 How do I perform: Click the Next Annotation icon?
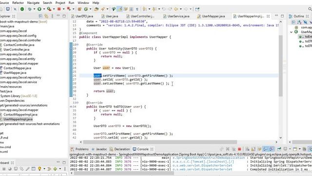click(144, 9)
